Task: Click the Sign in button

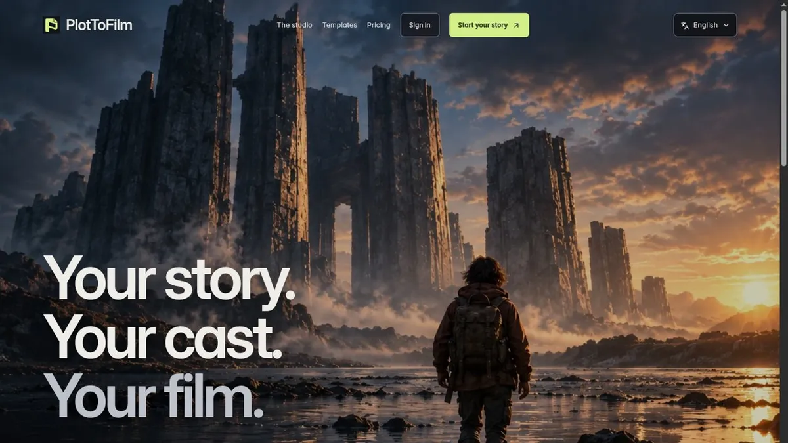Action: pyautogui.click(x=420, y=25)
